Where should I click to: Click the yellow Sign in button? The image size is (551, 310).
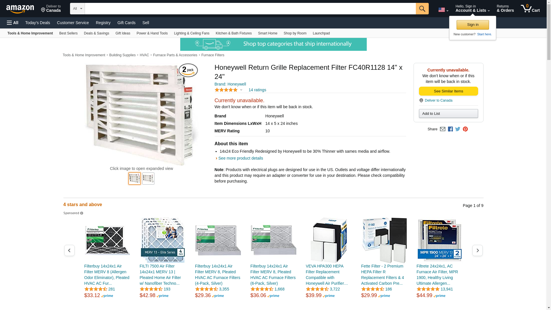[x=473, y=25]
